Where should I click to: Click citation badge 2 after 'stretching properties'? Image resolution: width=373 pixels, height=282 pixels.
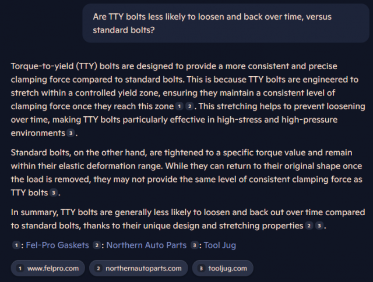[309, 226]
